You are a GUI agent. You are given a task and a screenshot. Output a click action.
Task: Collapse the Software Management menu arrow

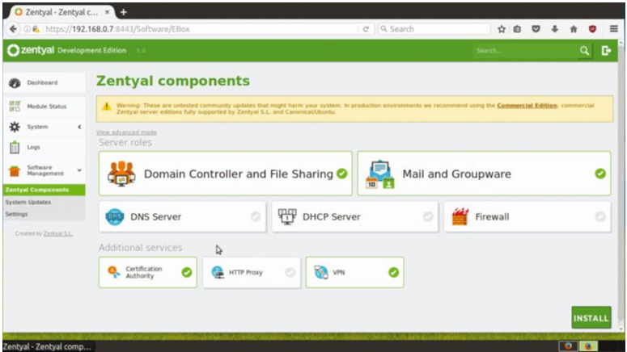pos(79,170)
